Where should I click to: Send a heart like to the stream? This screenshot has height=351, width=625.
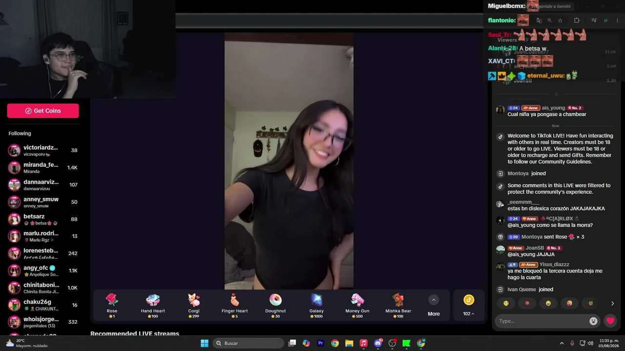pos(610,321)
